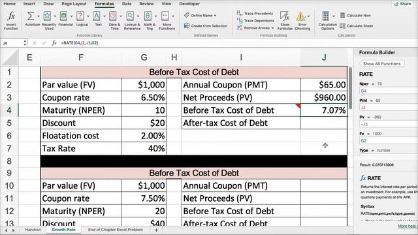Expand the Recently Used dropdown arrow

click(55, 16)
